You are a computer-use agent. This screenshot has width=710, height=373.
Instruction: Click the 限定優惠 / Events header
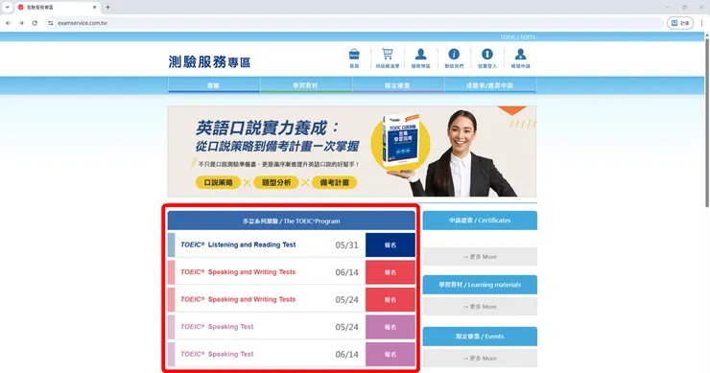480,337
